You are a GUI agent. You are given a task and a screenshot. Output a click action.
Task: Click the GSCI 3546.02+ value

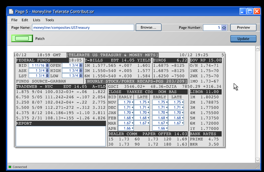(127, 86)
